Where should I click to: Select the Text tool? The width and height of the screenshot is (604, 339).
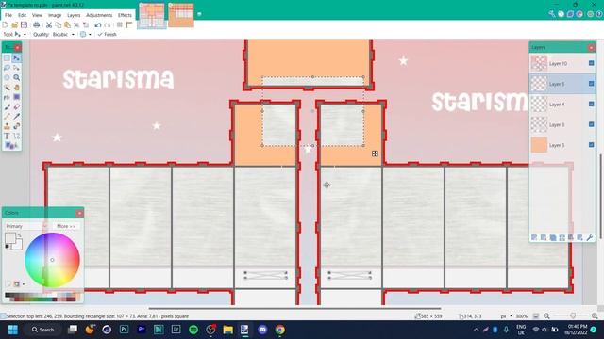tap(7, 136)
